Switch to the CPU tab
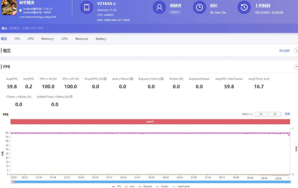The width and height of the screenshot is (298, 188). pos(31,39)
